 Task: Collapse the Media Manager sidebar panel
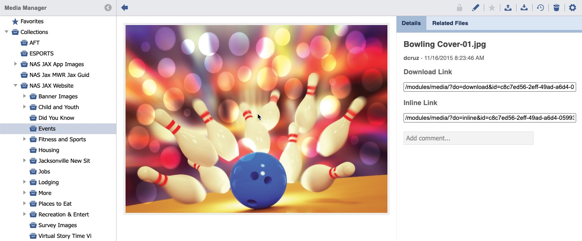point(108,8)
